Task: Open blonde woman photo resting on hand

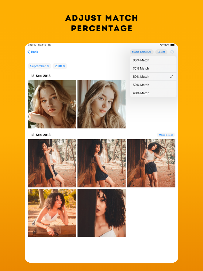Action: click(52, 104)
